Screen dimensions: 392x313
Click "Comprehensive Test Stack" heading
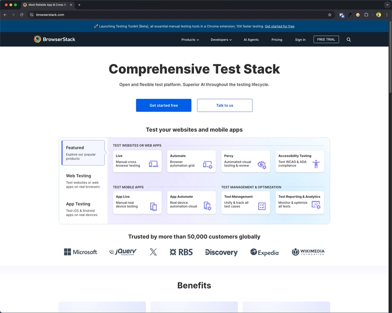coord(194,69)
